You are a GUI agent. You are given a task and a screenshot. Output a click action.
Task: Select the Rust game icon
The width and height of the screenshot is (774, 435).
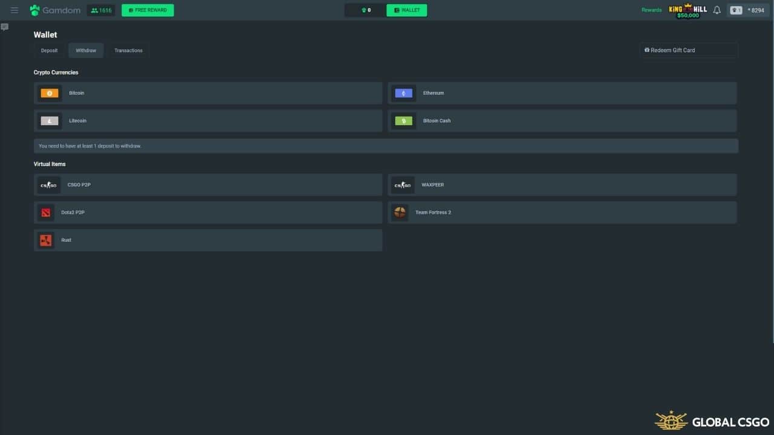pyautogui.click(x=46, y=240)
